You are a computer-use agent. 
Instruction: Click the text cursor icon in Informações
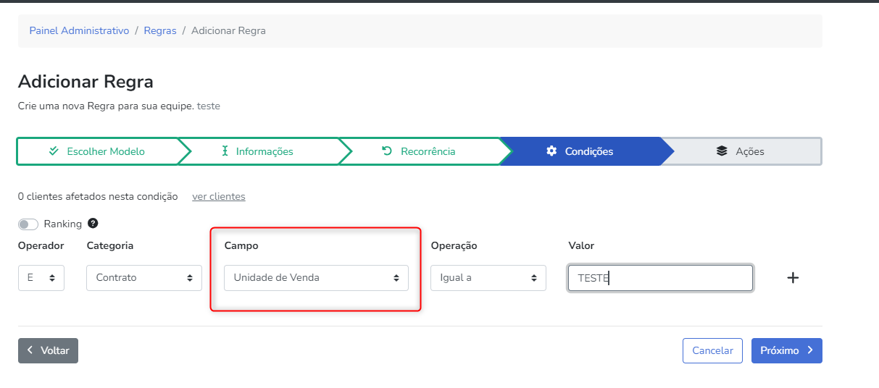click(x=225, y=151)
